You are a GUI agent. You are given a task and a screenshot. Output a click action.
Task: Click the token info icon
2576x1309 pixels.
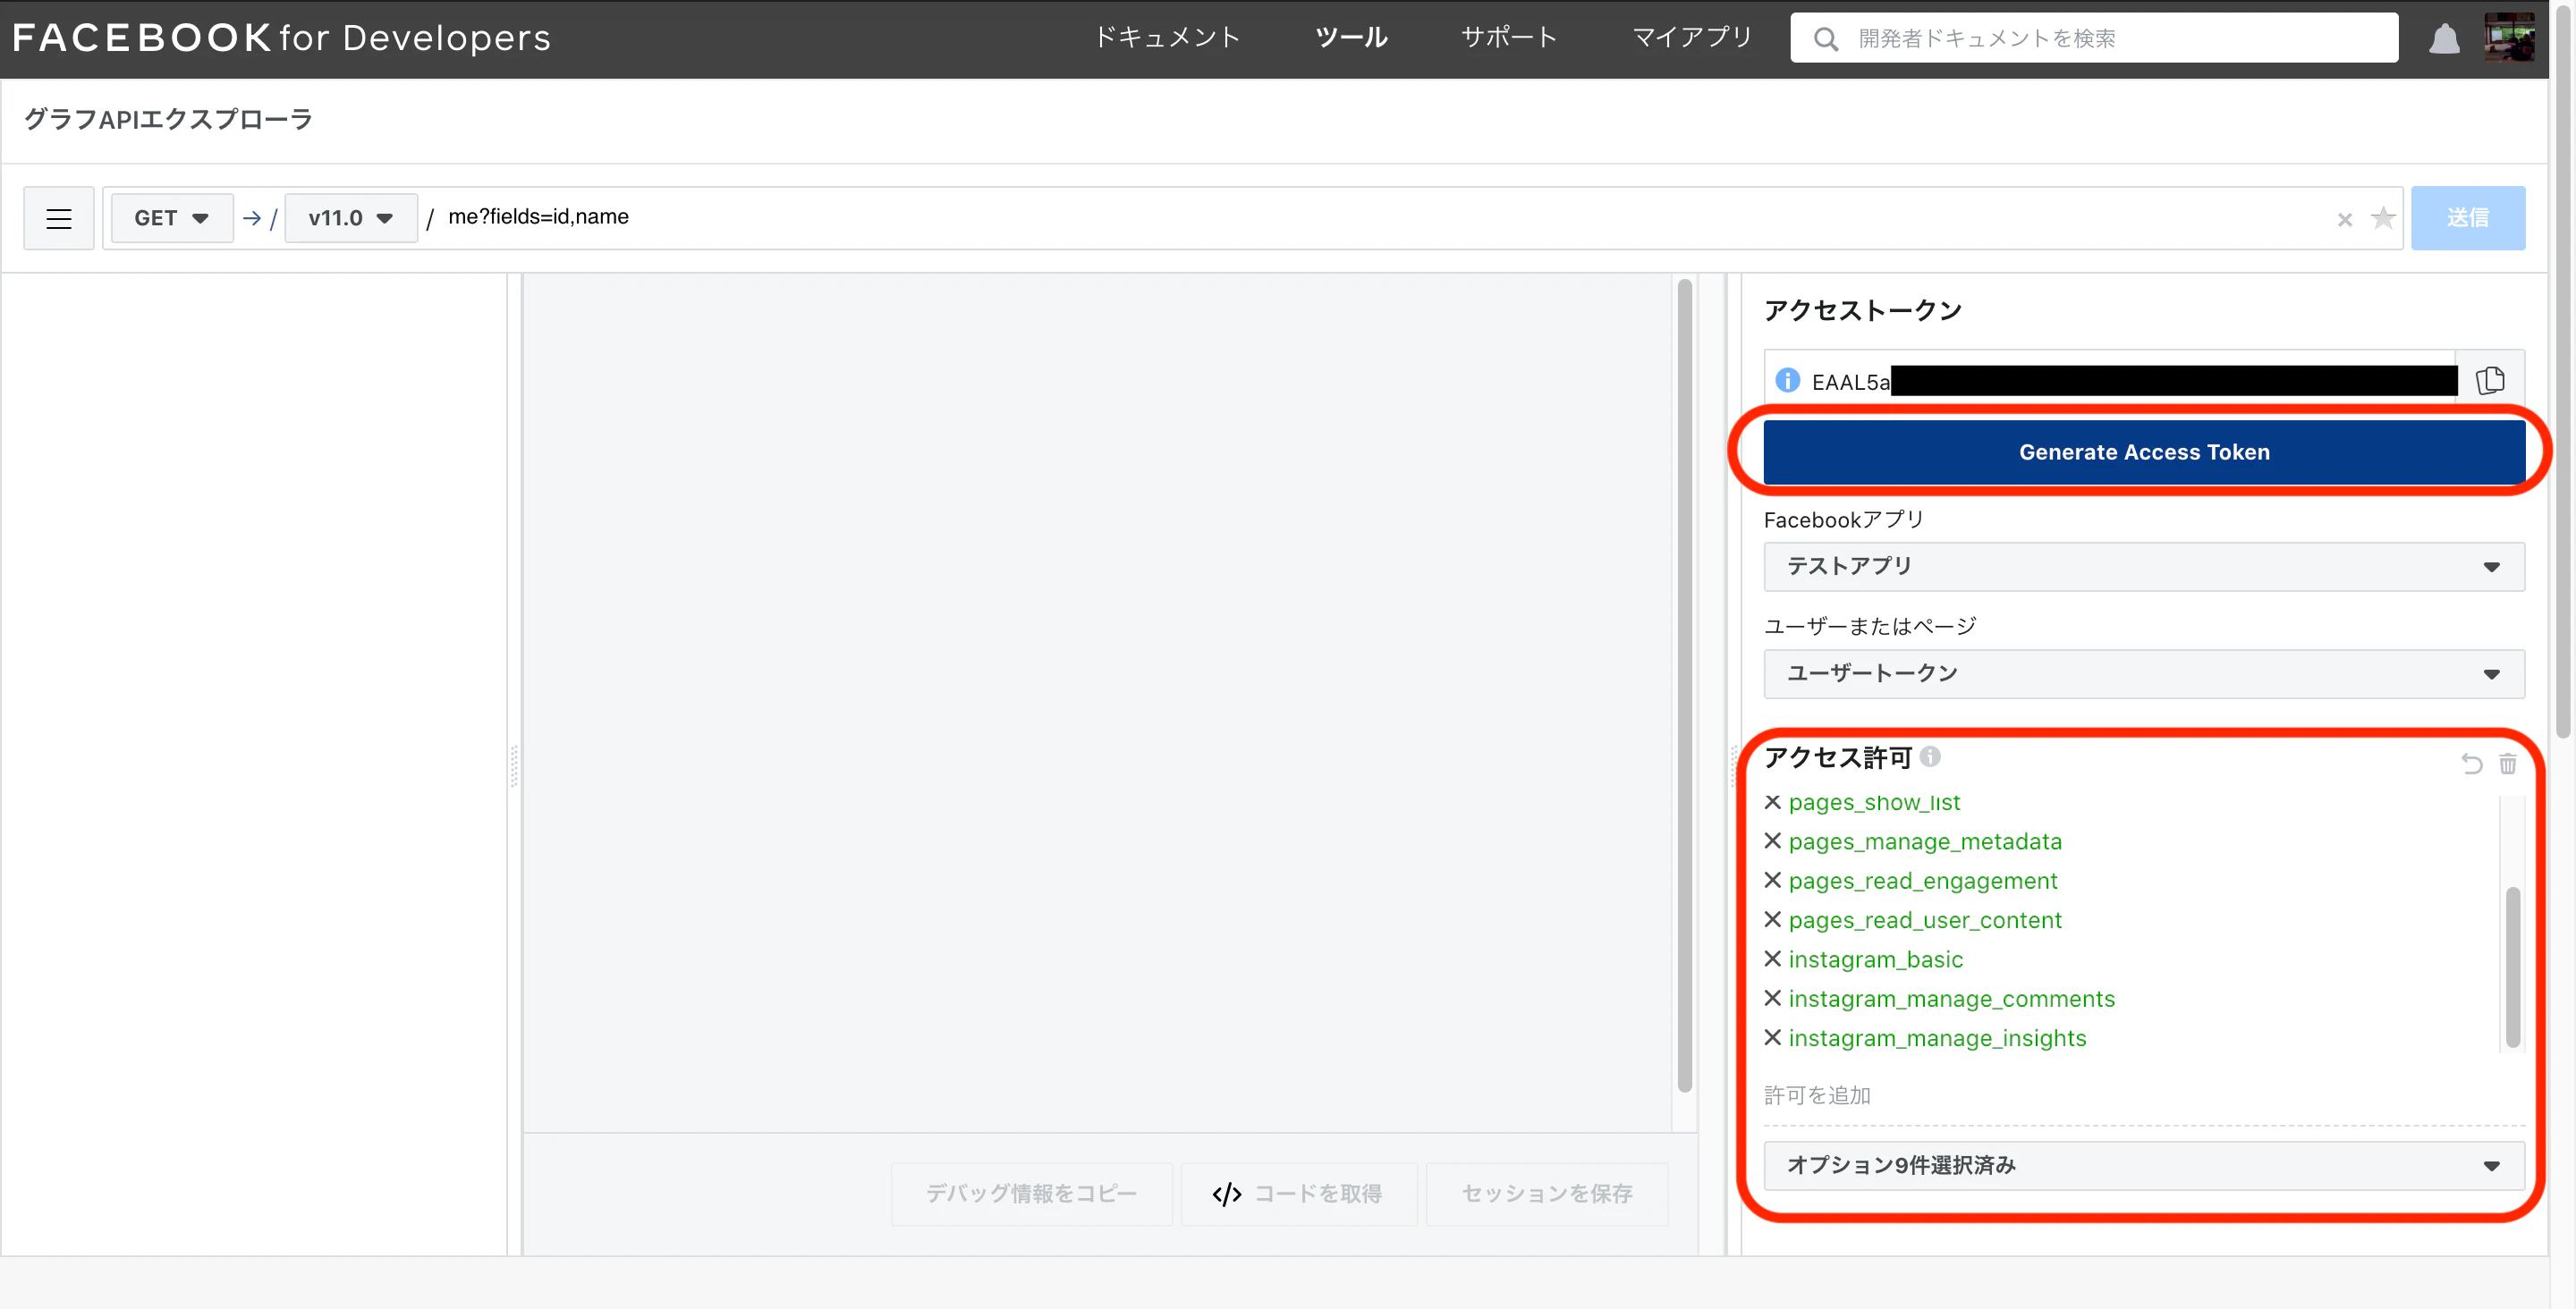1787,380
